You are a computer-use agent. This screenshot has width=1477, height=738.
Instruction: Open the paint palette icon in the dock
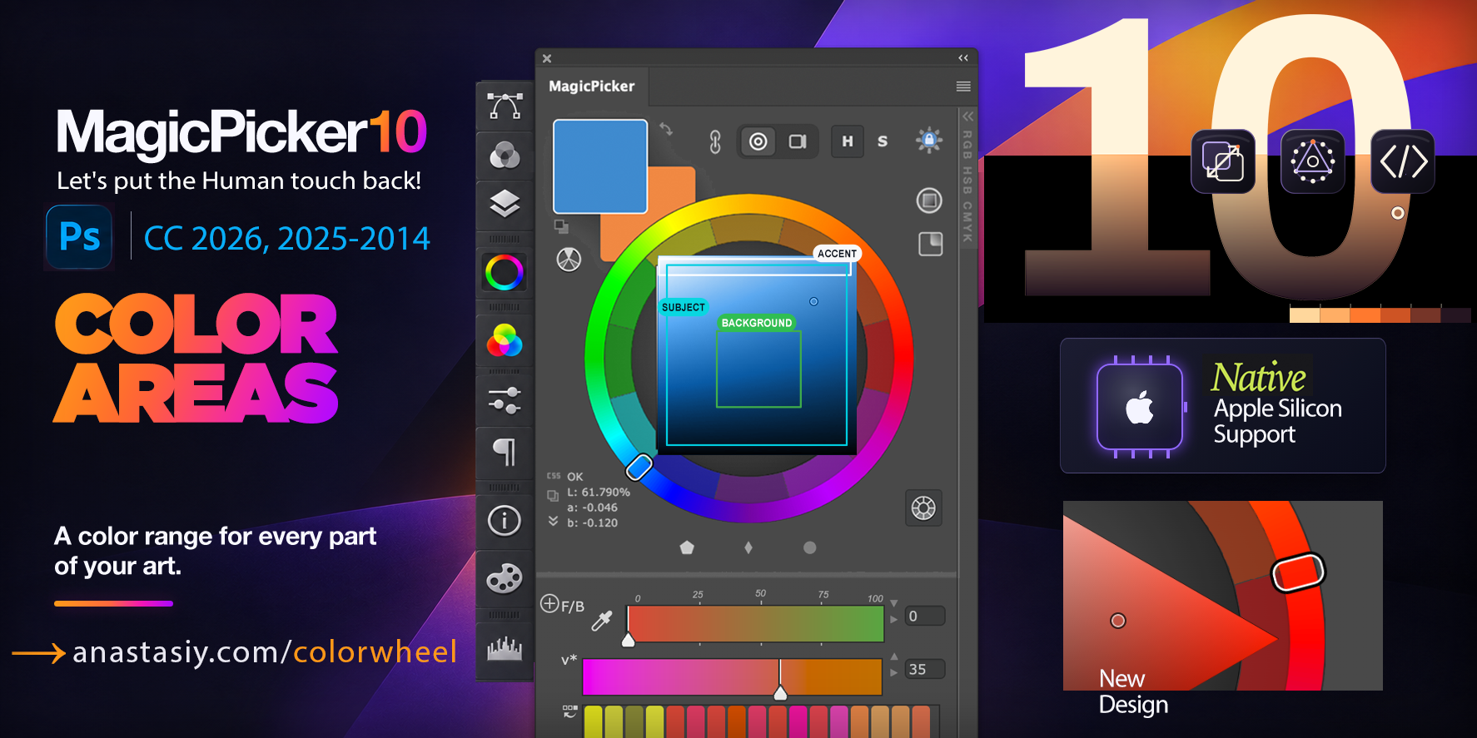click(x=505, y=578)
